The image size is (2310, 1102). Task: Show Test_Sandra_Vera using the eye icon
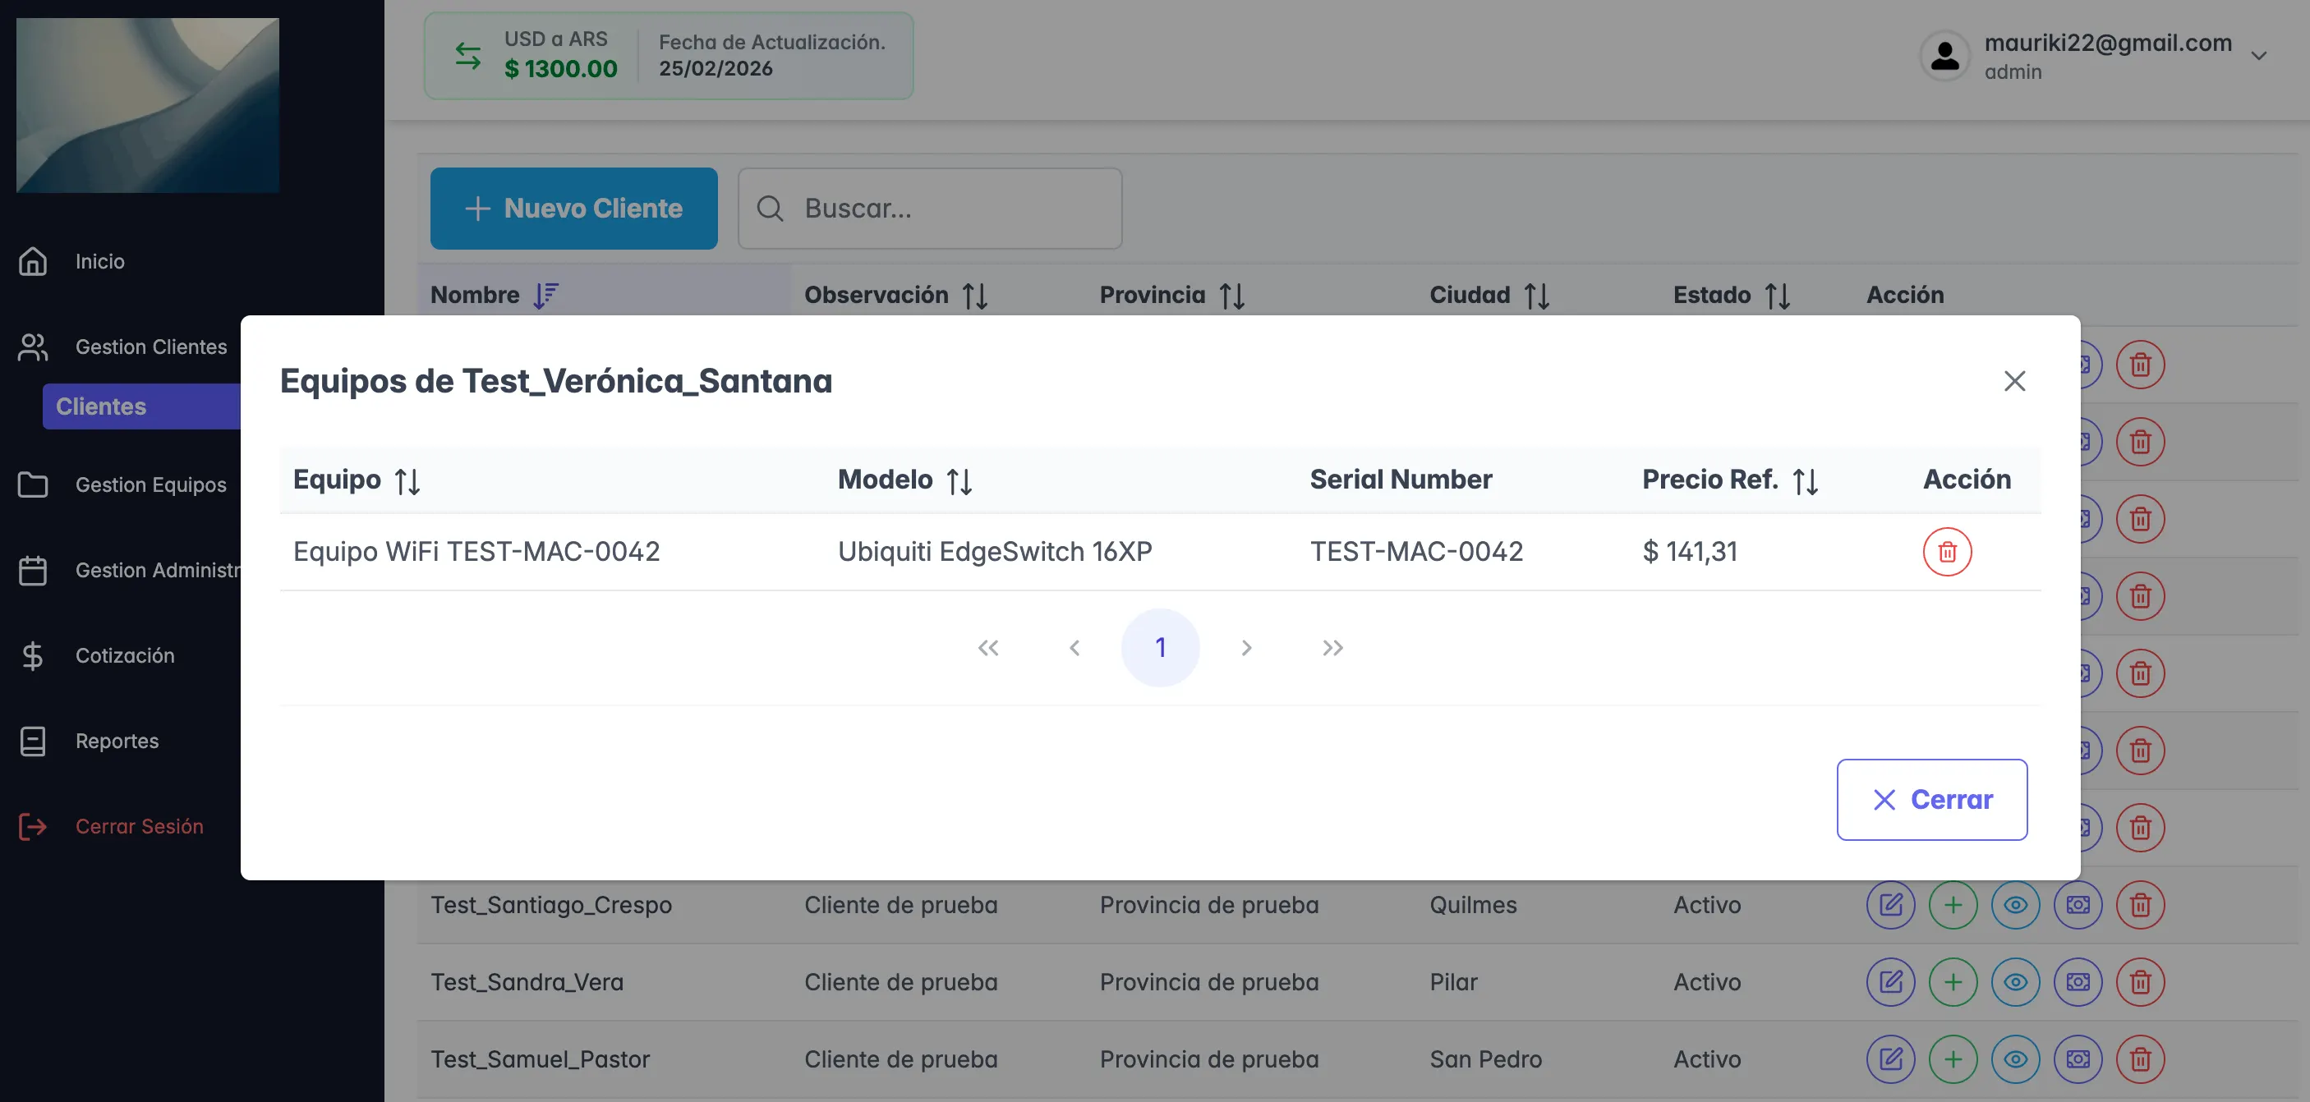(x=2015, y=982)
